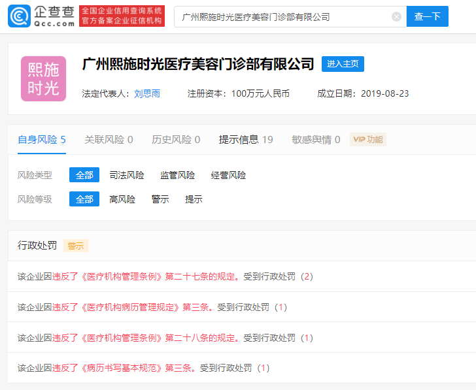
Task: Filter risk type by 司法风险
Action: tap(126, 175)
